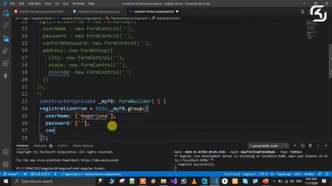Open the Windows Start menu
Viewport: 332px width, 186px height.
6,181
